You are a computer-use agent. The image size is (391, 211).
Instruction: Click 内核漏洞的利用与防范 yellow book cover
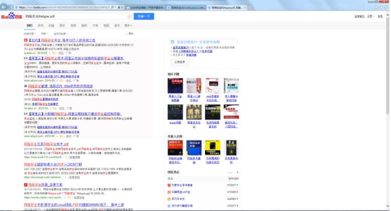click(213, 148)
